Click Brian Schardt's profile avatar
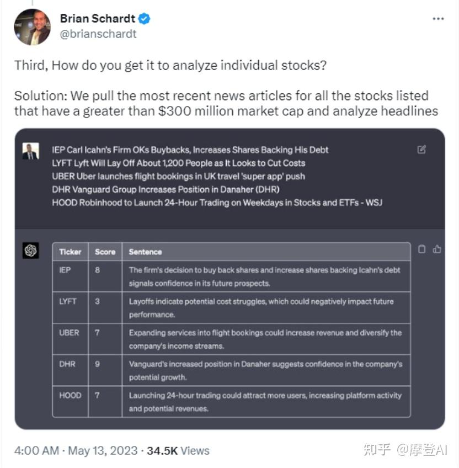This screenshot has height=468, width=459. point(32,27)
